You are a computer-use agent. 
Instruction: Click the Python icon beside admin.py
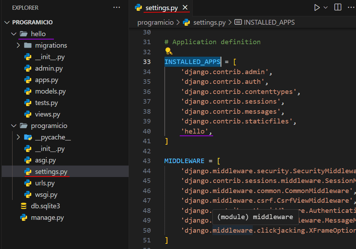[x=28, y=68]
